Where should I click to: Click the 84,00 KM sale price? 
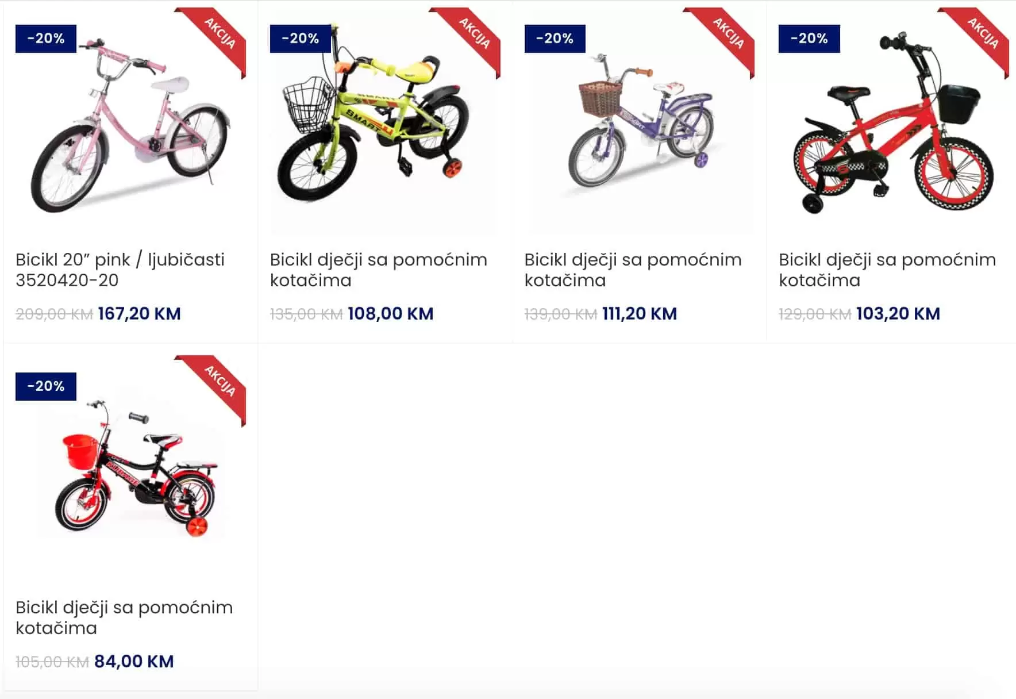(134, 662)
